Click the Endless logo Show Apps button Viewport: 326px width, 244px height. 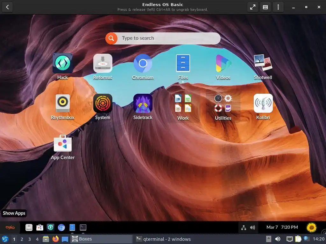tap(10, 227)
